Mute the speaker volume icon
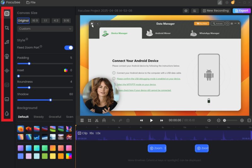This screenshot has width=252, height=168. (209, 120)
